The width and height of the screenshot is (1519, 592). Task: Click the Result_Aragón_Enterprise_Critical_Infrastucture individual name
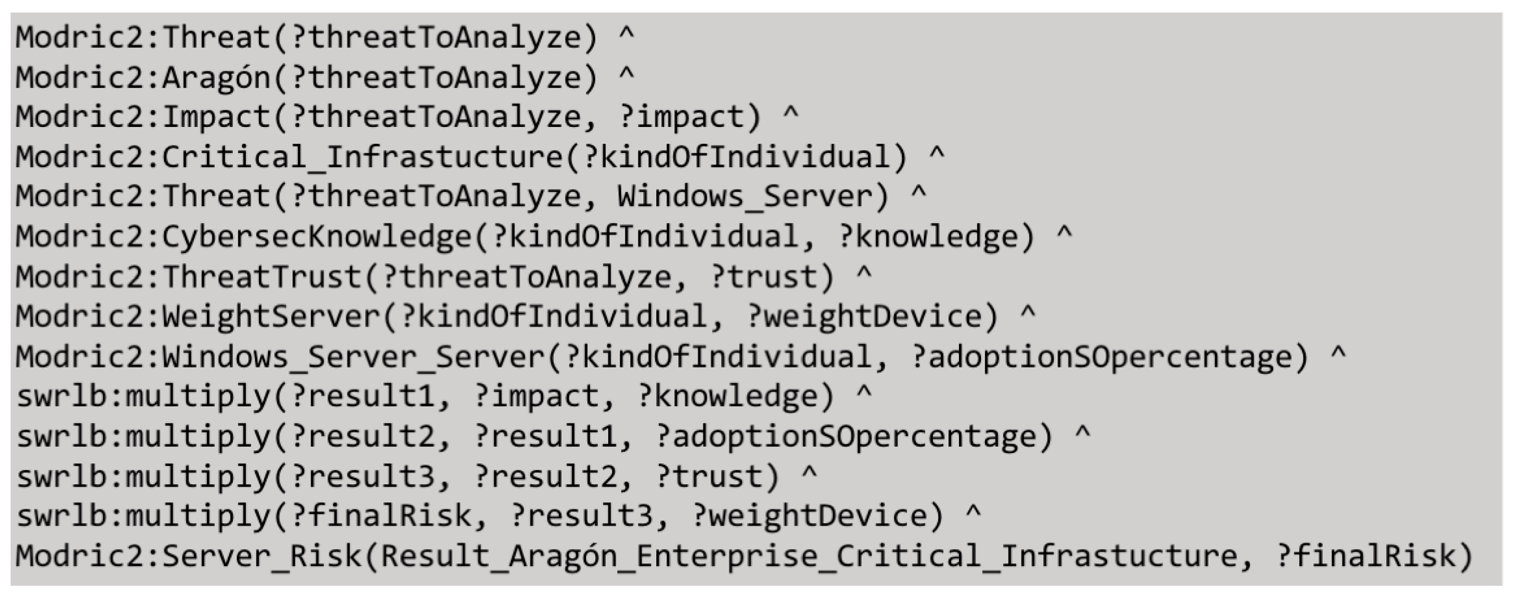tap(807, 556)
